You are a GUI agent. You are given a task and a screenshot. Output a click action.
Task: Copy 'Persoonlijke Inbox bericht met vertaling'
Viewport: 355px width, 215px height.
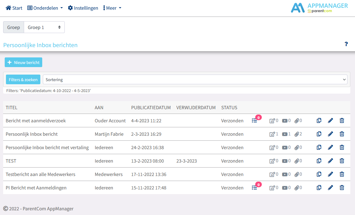(319, 148)
